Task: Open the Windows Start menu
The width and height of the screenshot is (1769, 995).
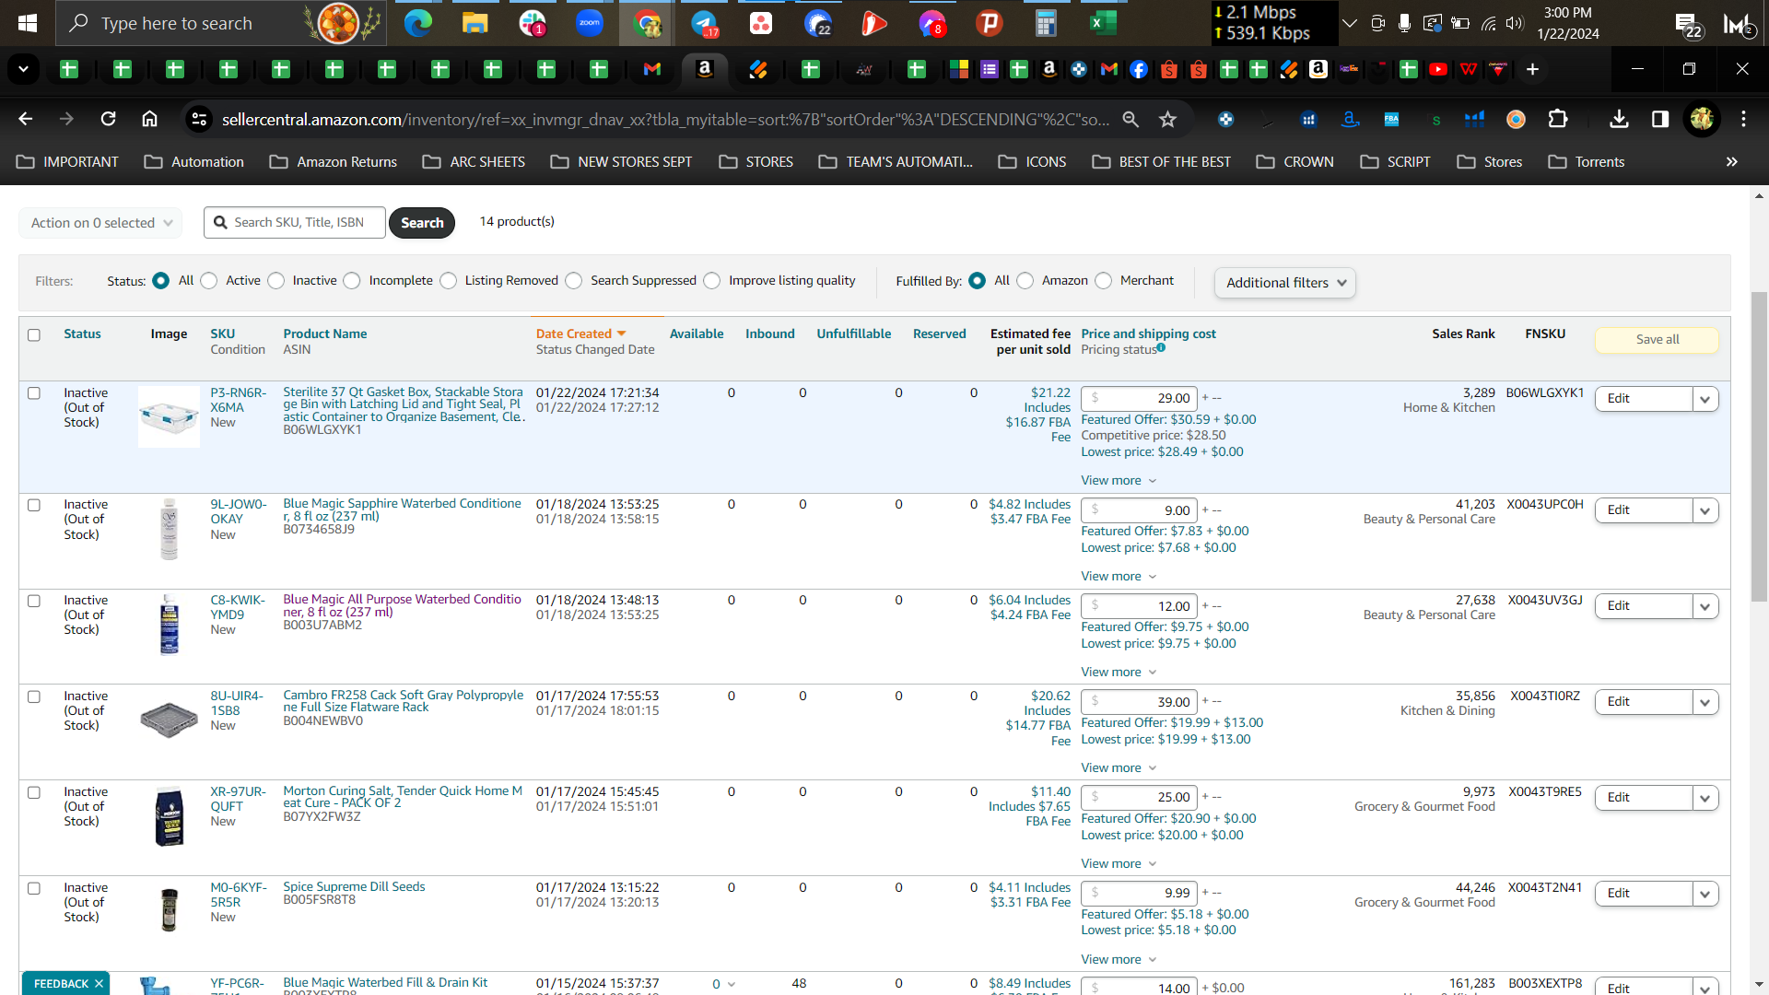Action: click(28, 23)
